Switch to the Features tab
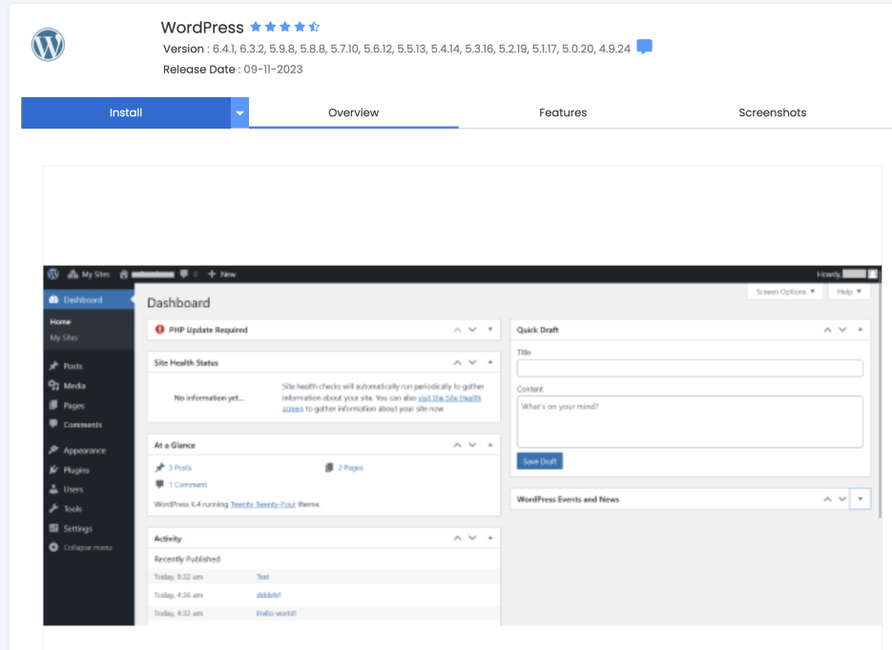 pos(563,112)
